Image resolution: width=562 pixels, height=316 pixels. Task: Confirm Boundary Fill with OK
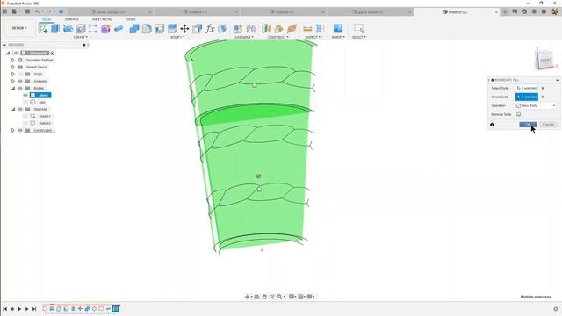[x=528, y=125]
